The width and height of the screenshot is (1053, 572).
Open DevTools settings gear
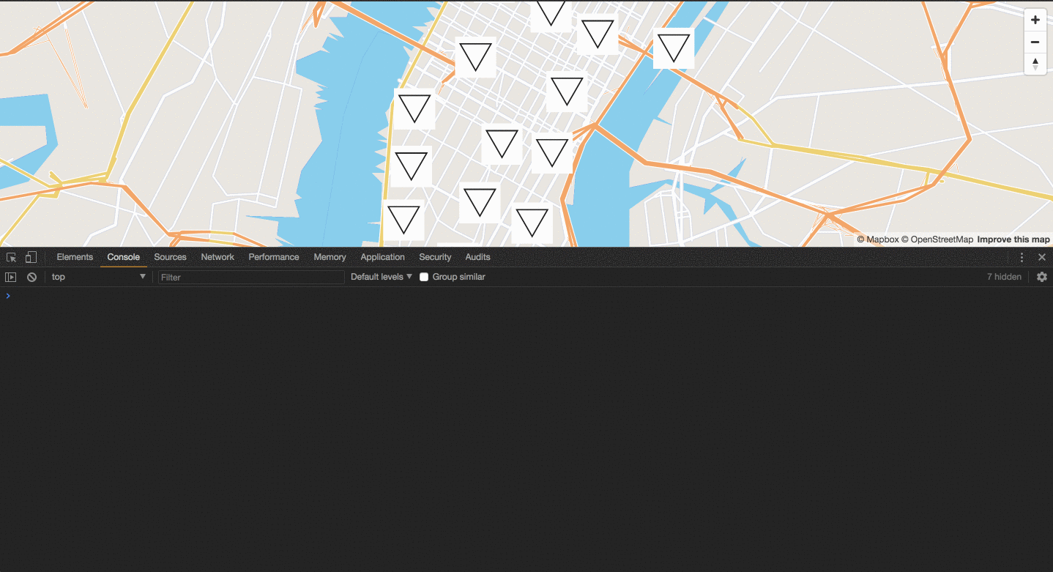point(1041,277)
